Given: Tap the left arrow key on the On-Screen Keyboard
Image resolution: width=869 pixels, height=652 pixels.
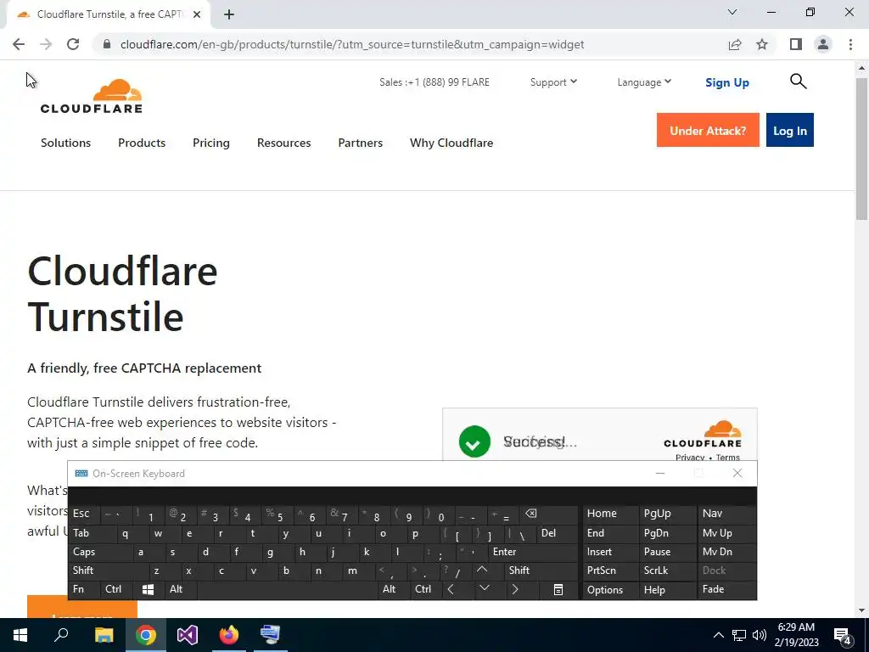Looking at the screenshot, I should 451,589.
